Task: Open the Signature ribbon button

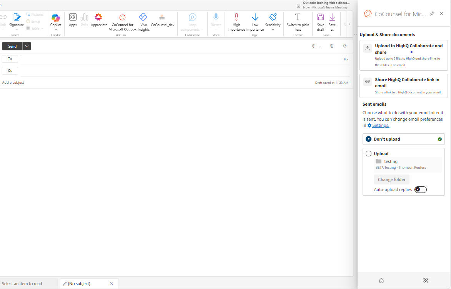Action: (17, 21)
